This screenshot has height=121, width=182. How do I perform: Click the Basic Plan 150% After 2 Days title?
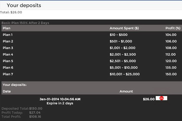point(25,23)
